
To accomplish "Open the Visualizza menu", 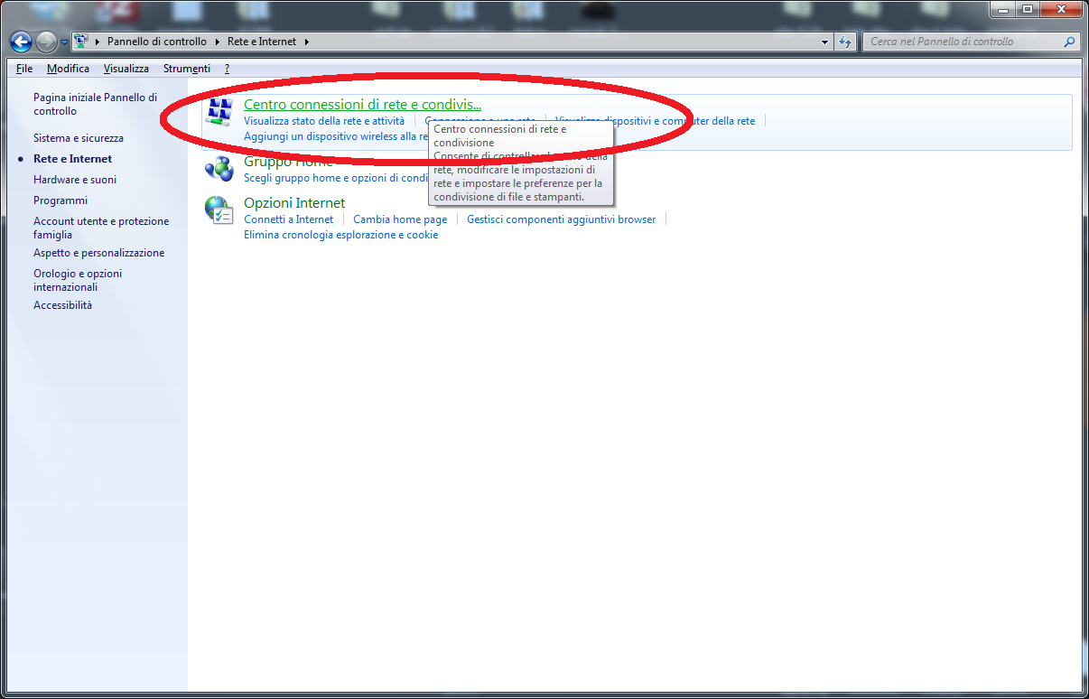I will [126, 69].
